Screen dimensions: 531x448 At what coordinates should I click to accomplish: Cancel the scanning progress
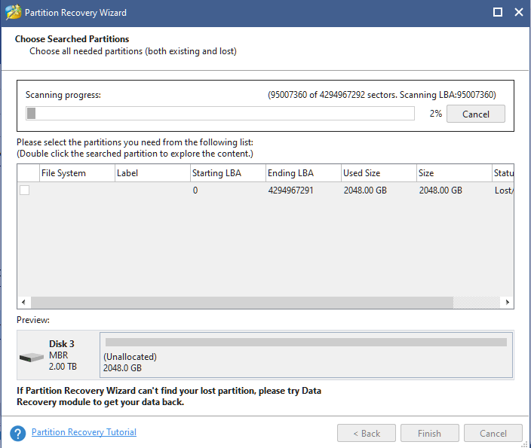(x=475, y=114)
